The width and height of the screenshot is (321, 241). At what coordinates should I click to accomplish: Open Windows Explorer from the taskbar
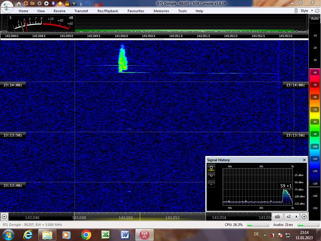pyautogui.click(x=47, y=235)
